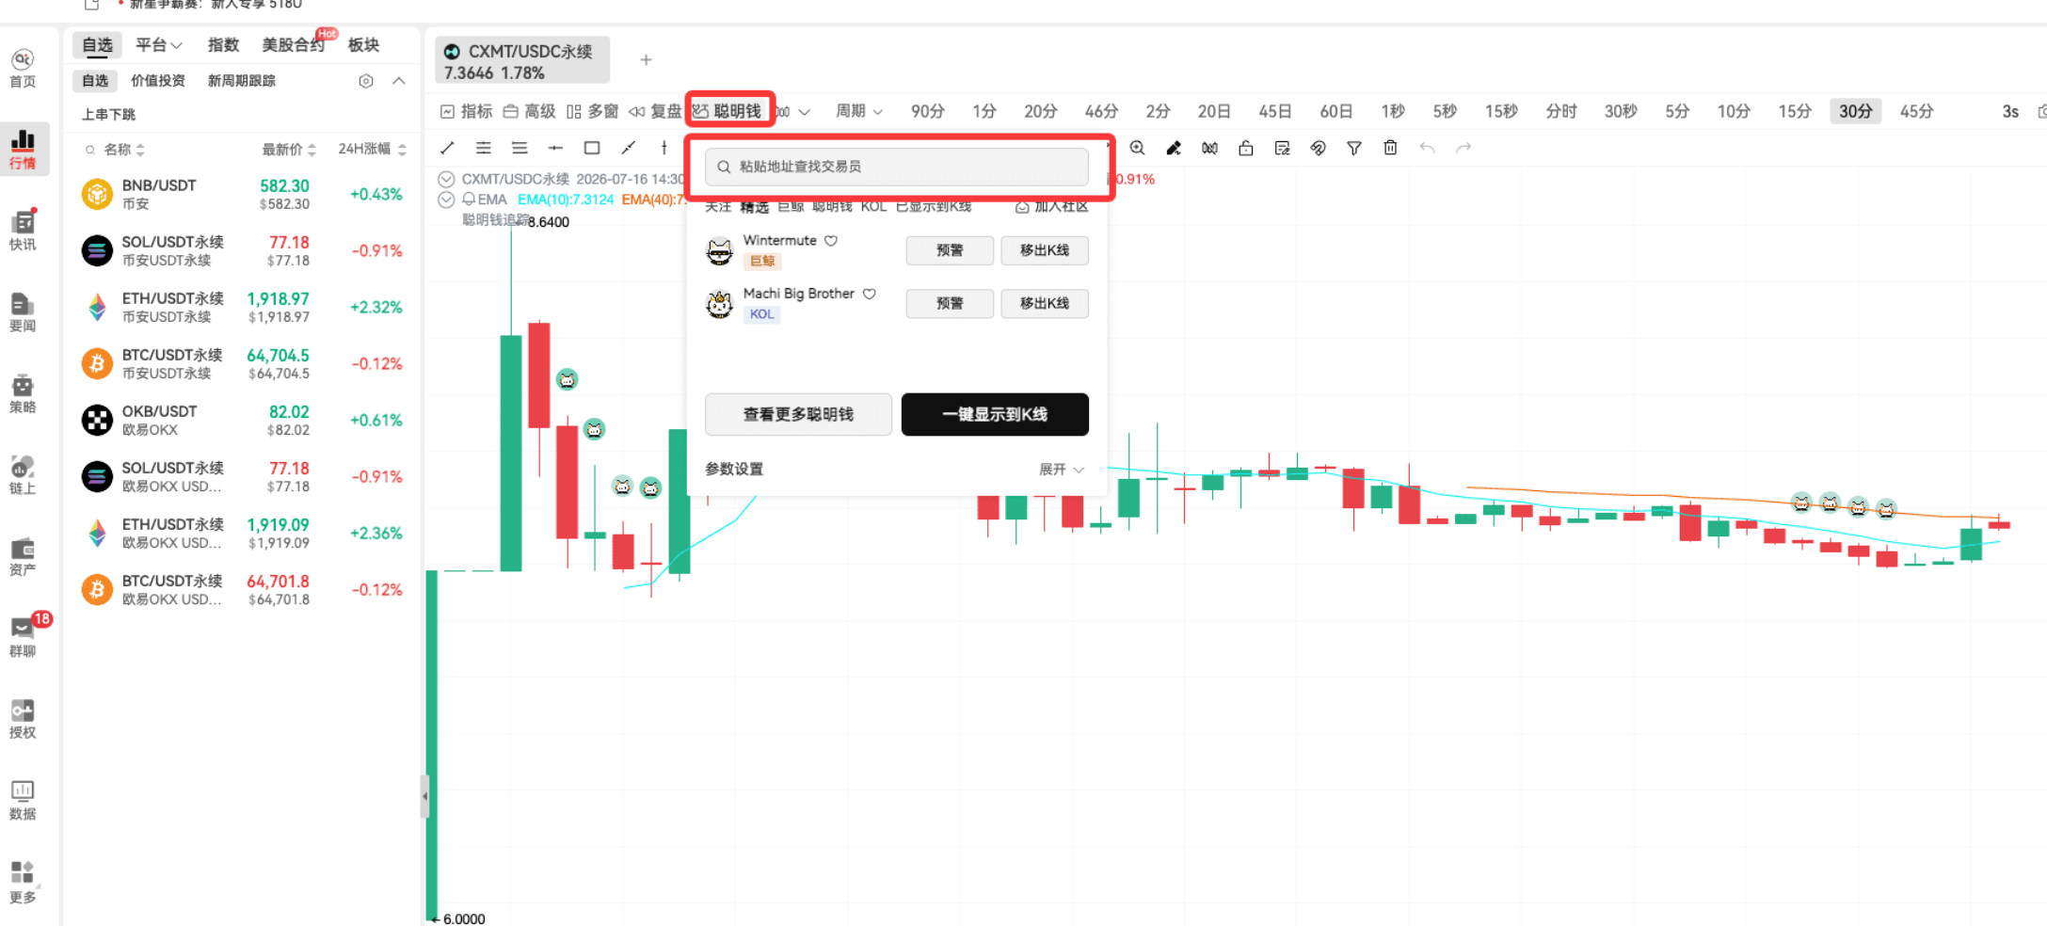This screenshot has width=2047, height=926.
Task: Toggle the CXMT/USDC永续 legend circle
Action: [446, 179]
